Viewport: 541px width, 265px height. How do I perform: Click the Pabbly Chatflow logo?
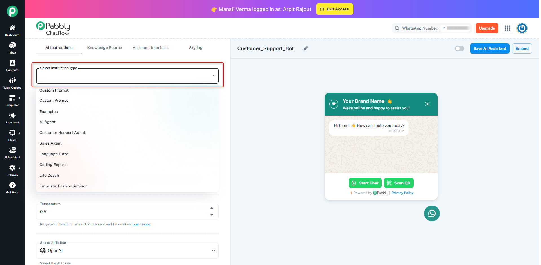(53, 28)
